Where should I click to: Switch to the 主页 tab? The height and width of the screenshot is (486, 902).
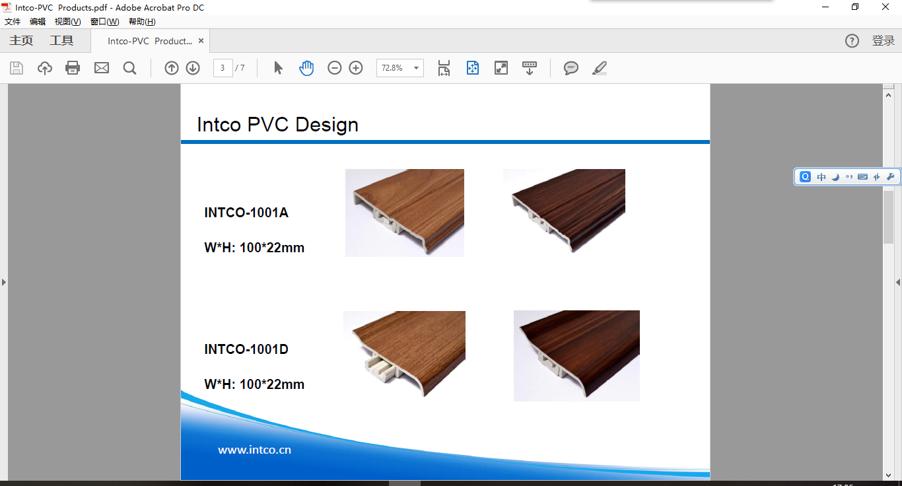(21, 41)
